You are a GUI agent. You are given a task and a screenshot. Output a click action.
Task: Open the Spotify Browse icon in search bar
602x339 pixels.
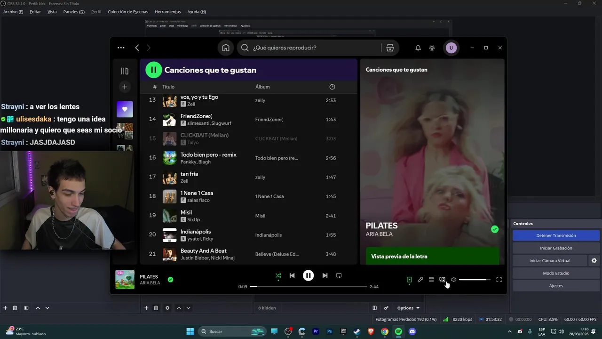point(389,48)
